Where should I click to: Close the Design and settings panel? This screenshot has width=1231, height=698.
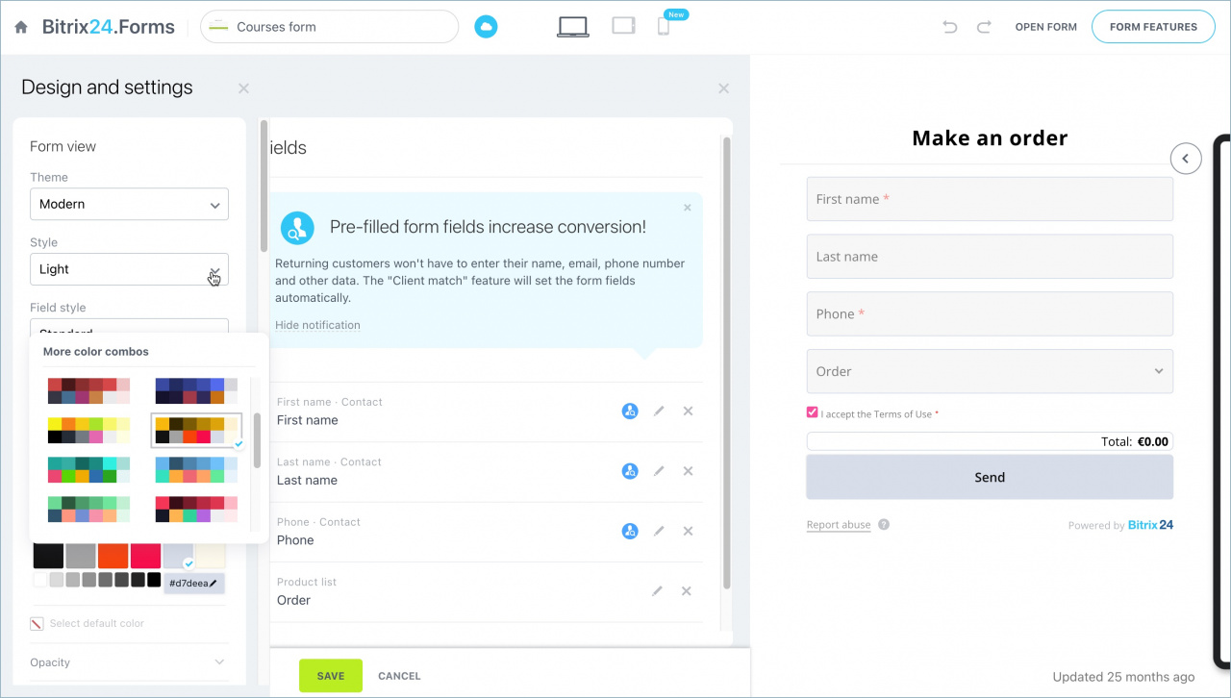coord(243,88)
